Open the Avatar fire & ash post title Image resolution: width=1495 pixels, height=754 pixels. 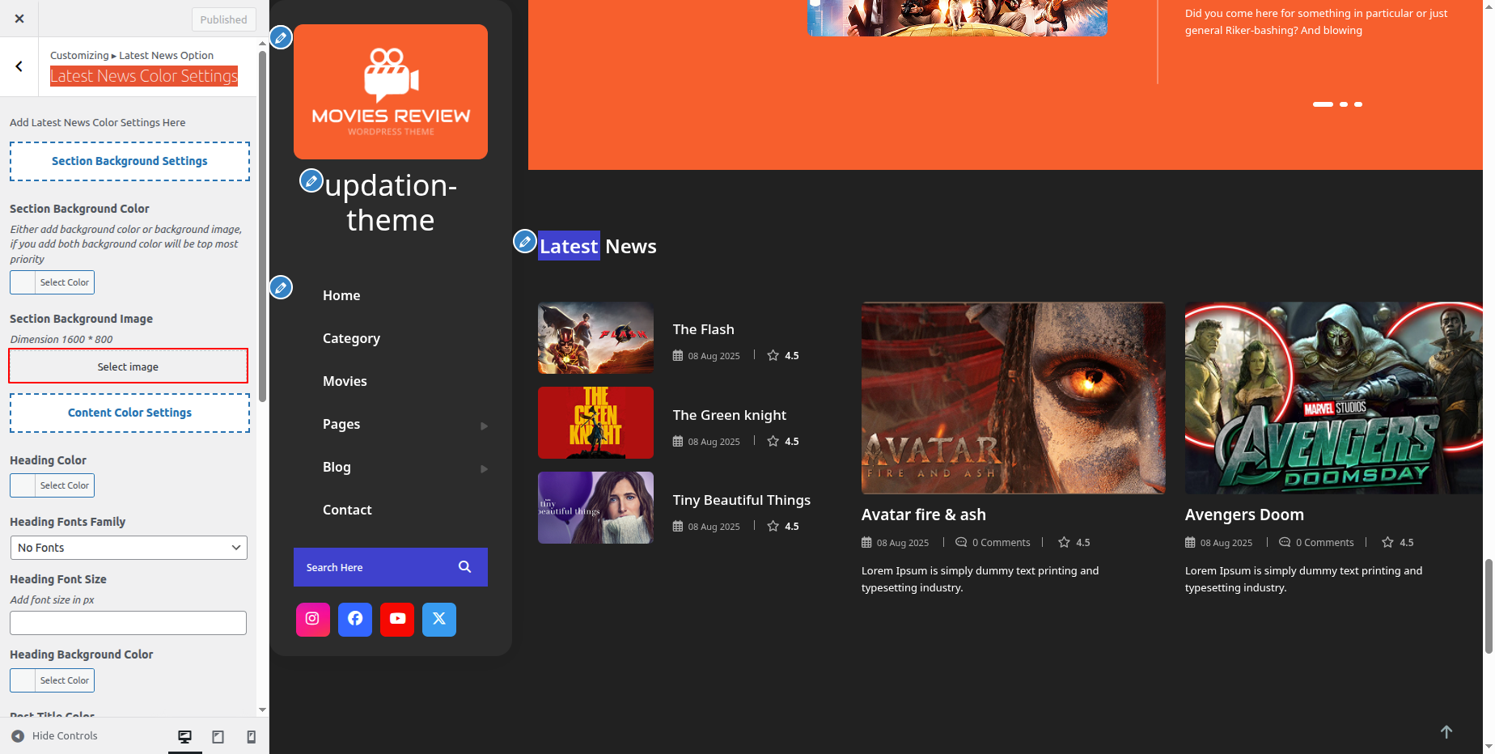tap(923, 515)
